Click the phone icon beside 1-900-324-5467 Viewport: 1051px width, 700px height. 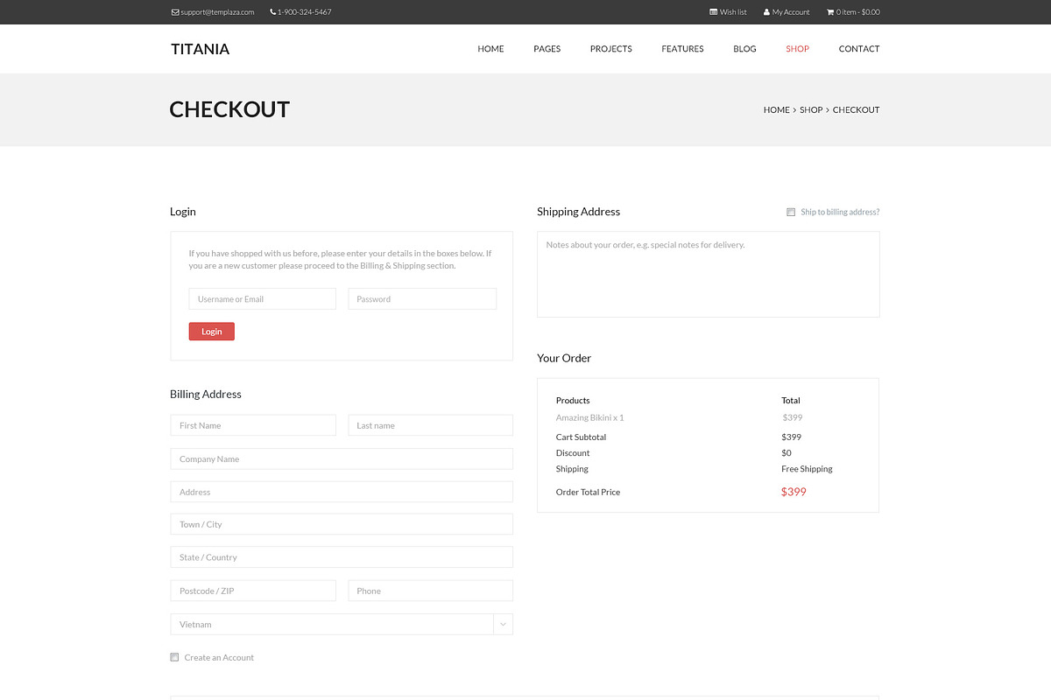pos(272,12)
